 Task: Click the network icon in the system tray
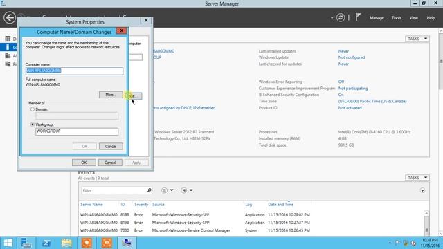point(406,243)
